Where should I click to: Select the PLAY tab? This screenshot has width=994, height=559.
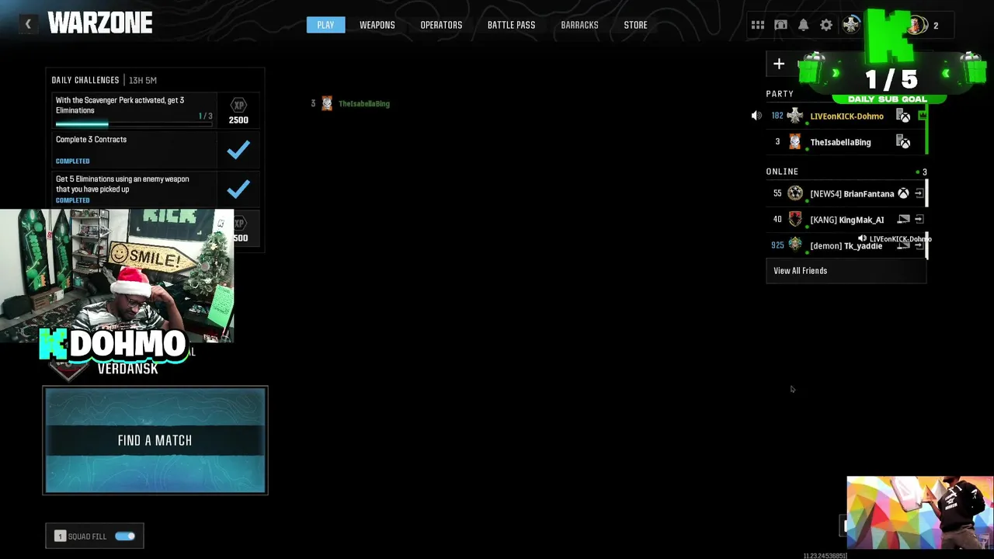tap(325, 25)
